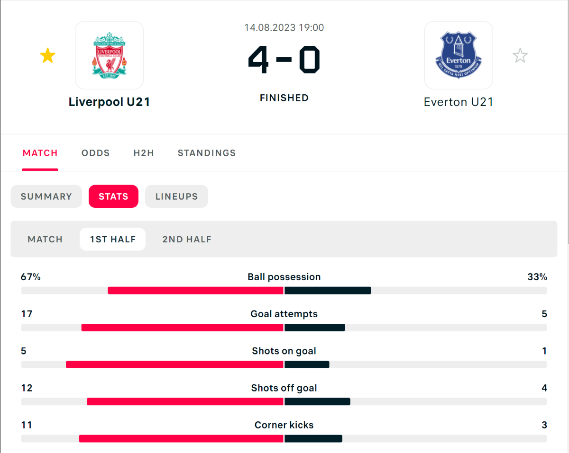This screenshot has width=569, height=453.
Task: Open the STANDINGS tab
Action: (x=207, y=153)
